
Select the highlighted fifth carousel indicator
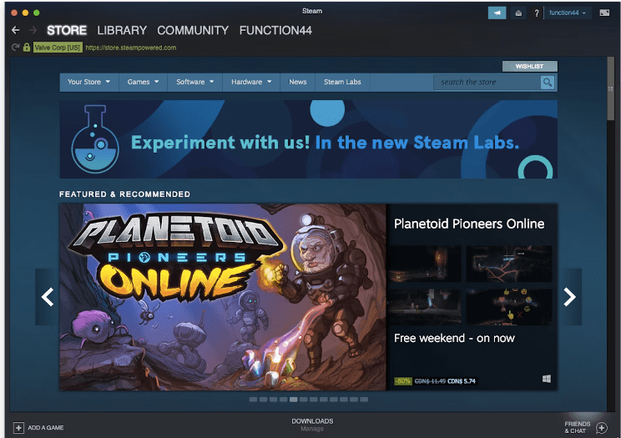pos(294,400)
